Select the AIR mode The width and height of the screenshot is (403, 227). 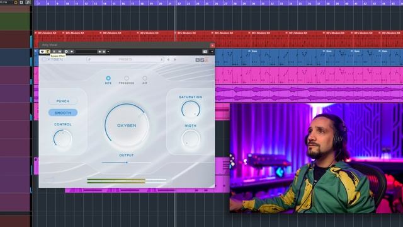[x=145, y=78]
